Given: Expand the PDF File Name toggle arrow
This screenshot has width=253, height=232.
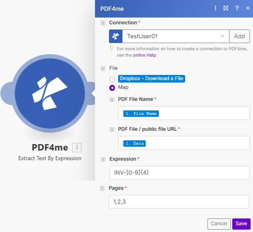Looking at the screenshot, I should tap(112, 100).
